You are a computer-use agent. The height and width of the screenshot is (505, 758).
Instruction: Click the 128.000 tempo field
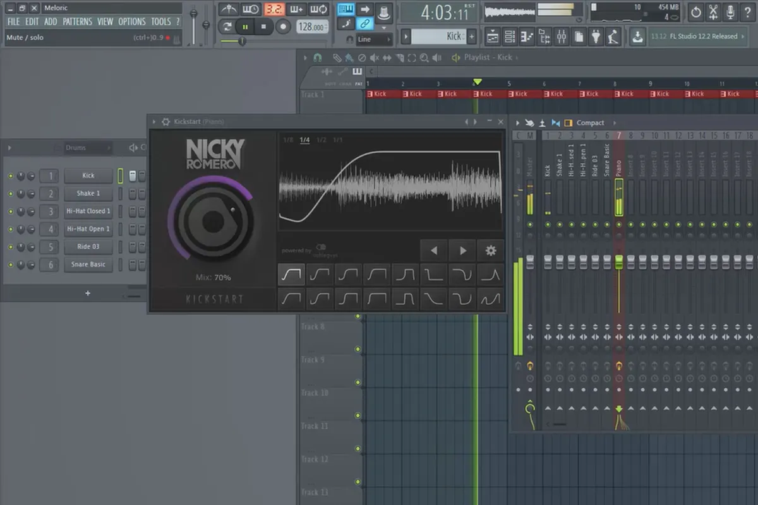[x=313, y=27]
